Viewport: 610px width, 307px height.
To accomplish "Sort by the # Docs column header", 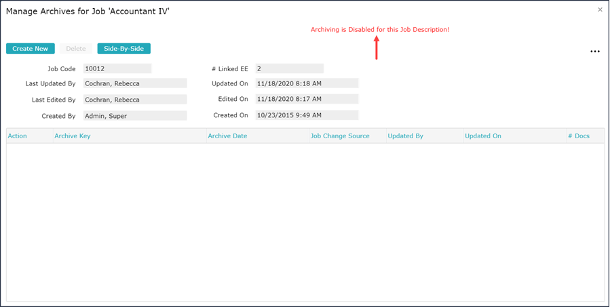I will point(579,136).
